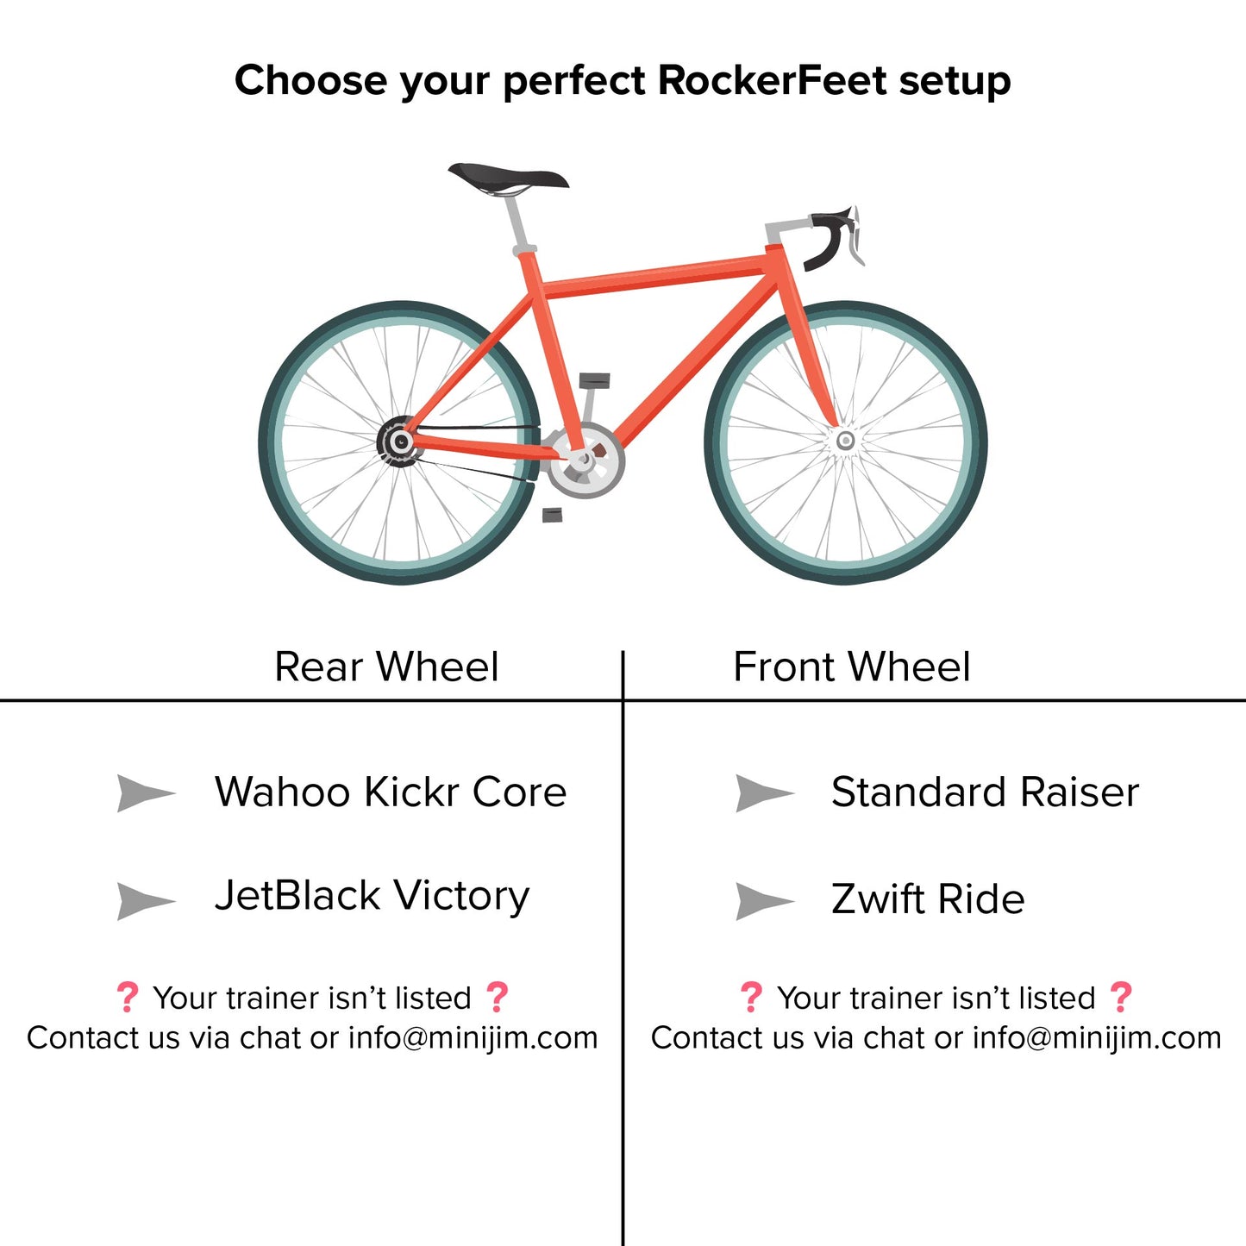
Task: Click the left red question mark under Front Wheel
Action: pos(751,998)
